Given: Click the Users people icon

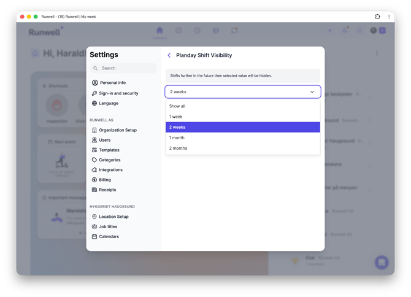Looking at the screenshot, I should coord(94,140).
